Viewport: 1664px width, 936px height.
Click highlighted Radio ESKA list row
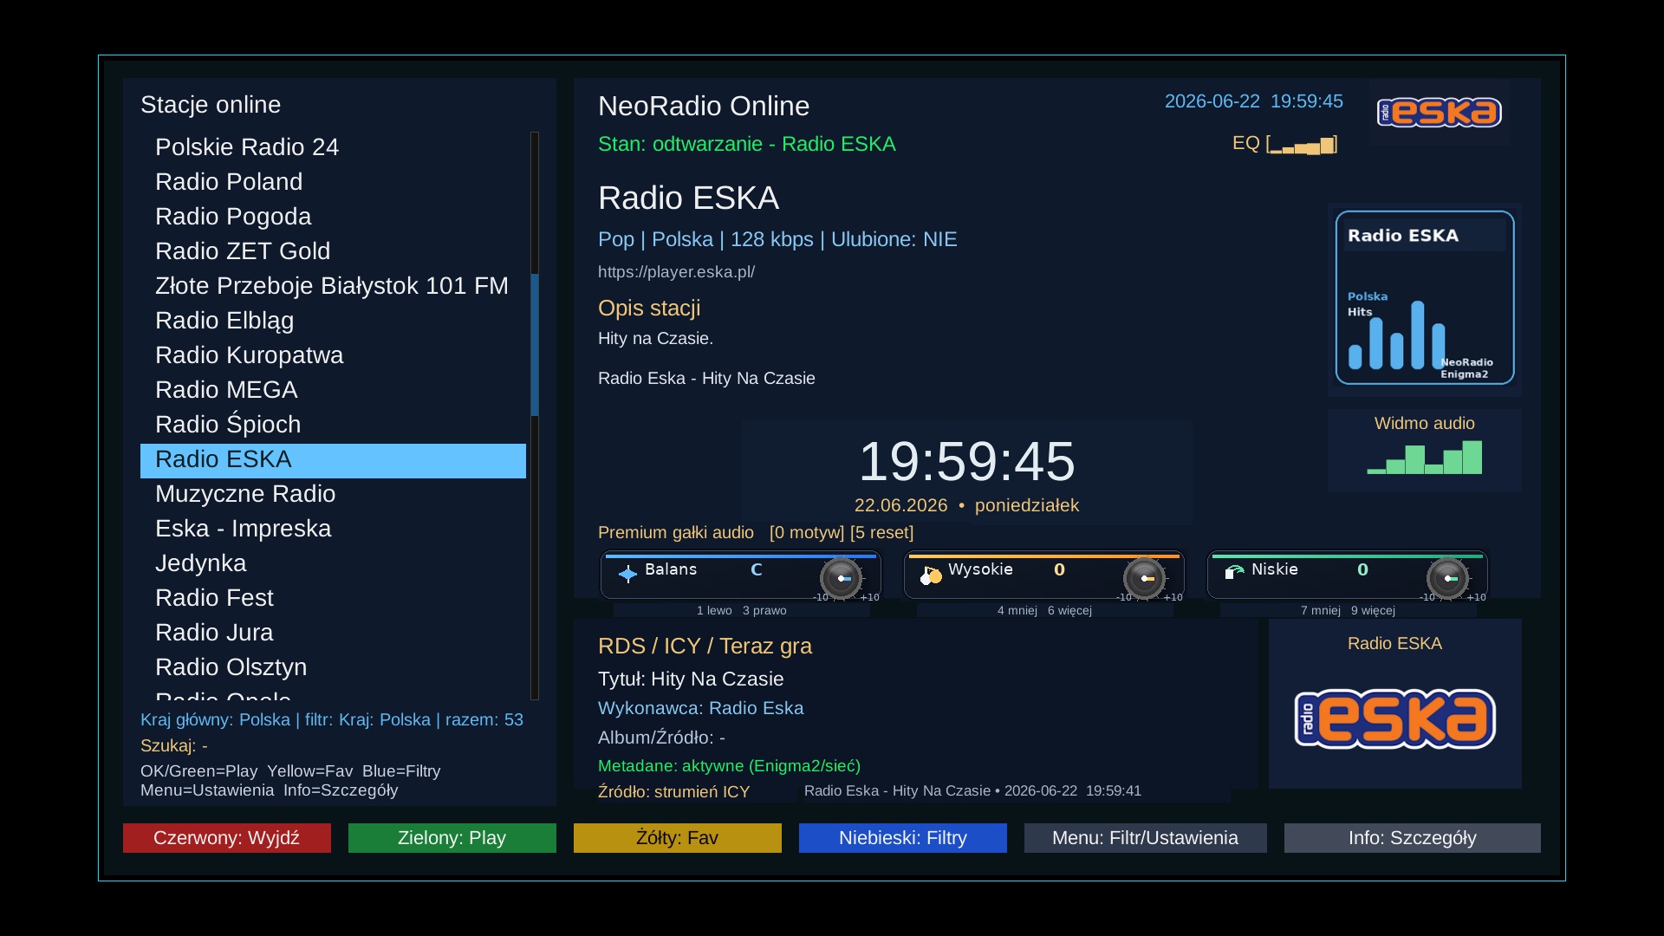(x=333, y=460)
